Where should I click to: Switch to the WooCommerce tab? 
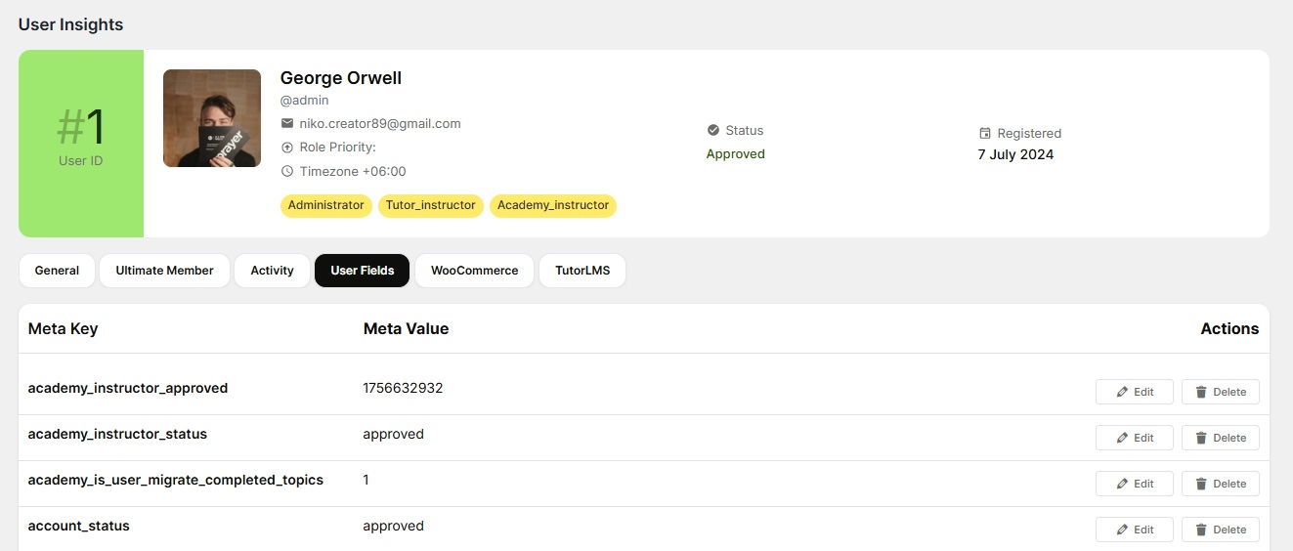(474, 271)
